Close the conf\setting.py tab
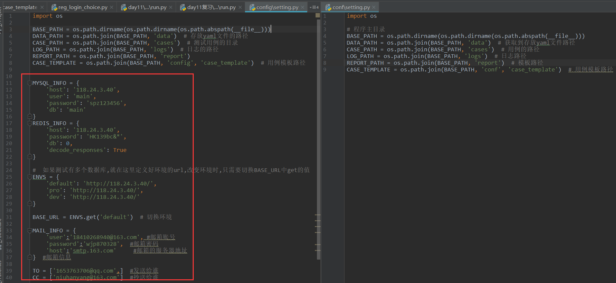This screenshot has height=283, width=616. (374, 7)
